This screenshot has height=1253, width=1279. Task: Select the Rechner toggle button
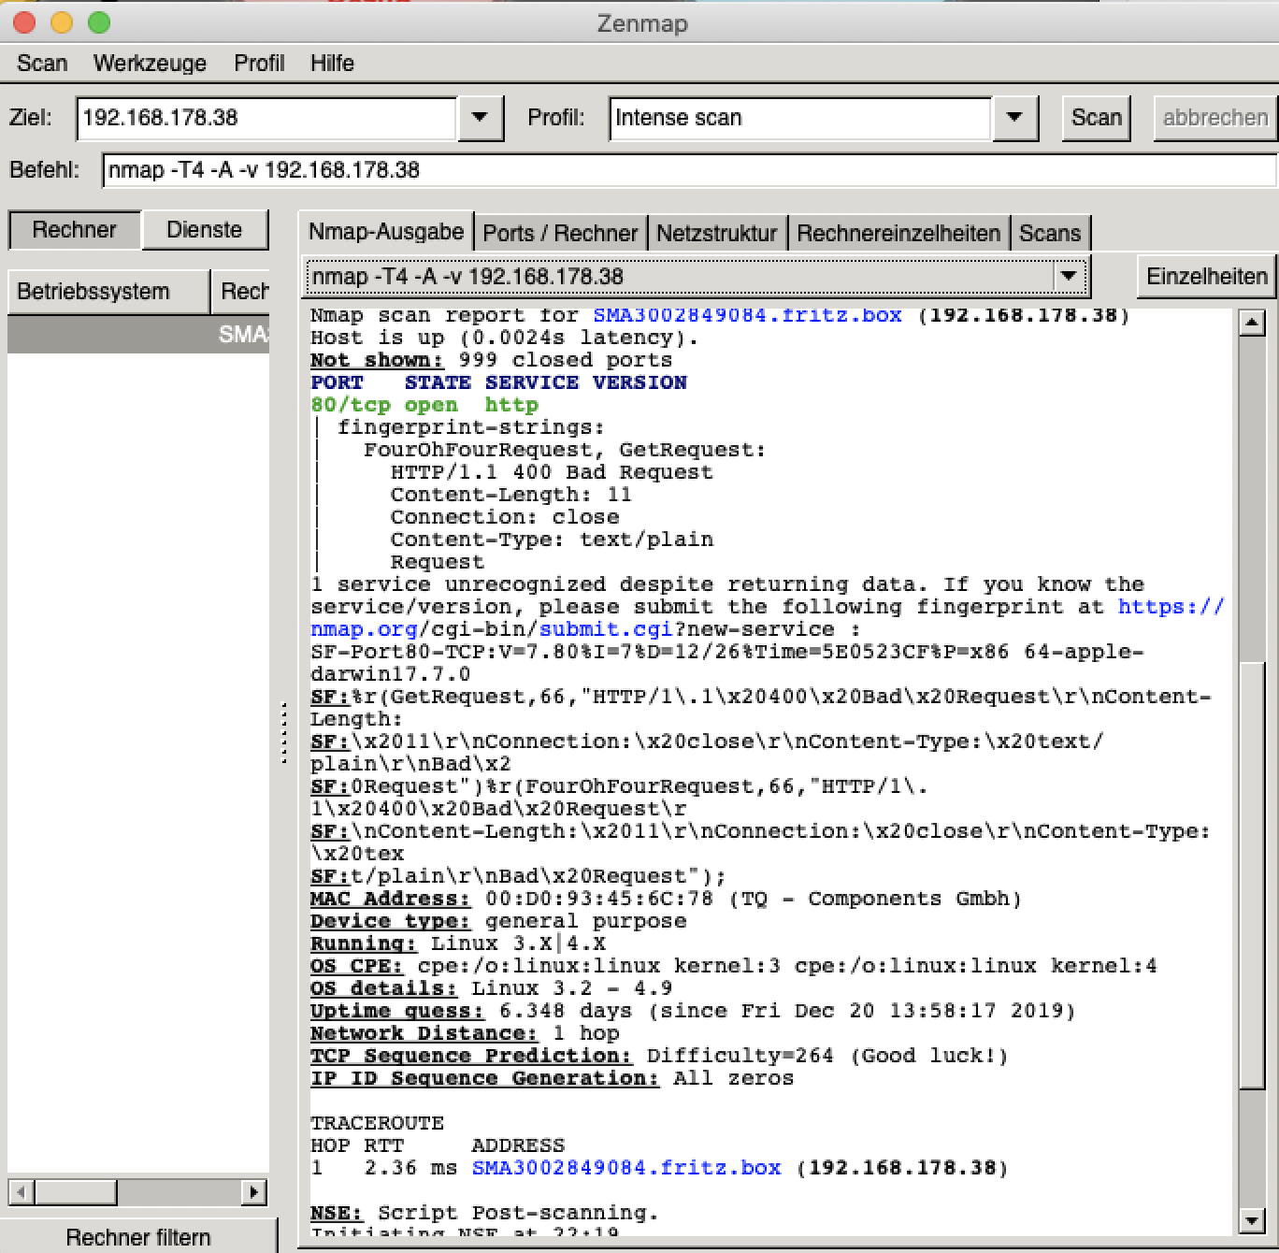(74, 230)
